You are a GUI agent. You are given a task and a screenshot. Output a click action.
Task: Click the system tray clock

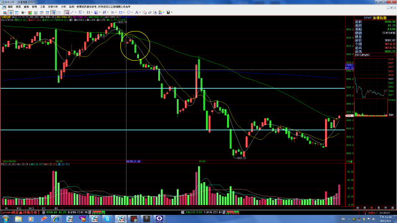pyautogui.click(x=385, y=219)
